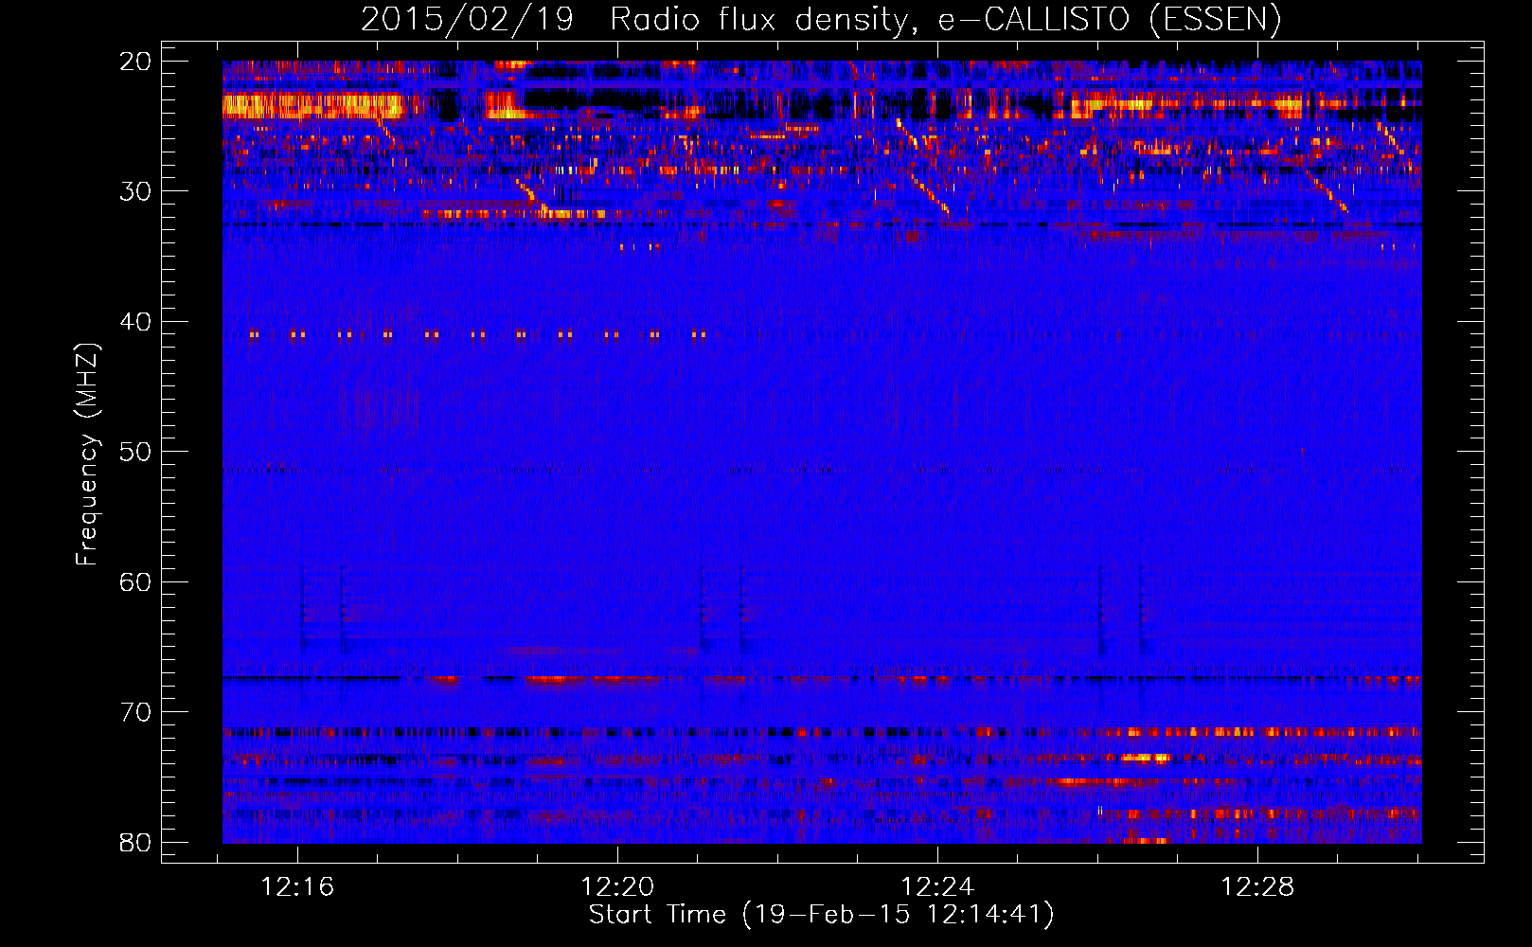Select the 12:20 time tick label
1532x947 pixels.
point(618,887)
